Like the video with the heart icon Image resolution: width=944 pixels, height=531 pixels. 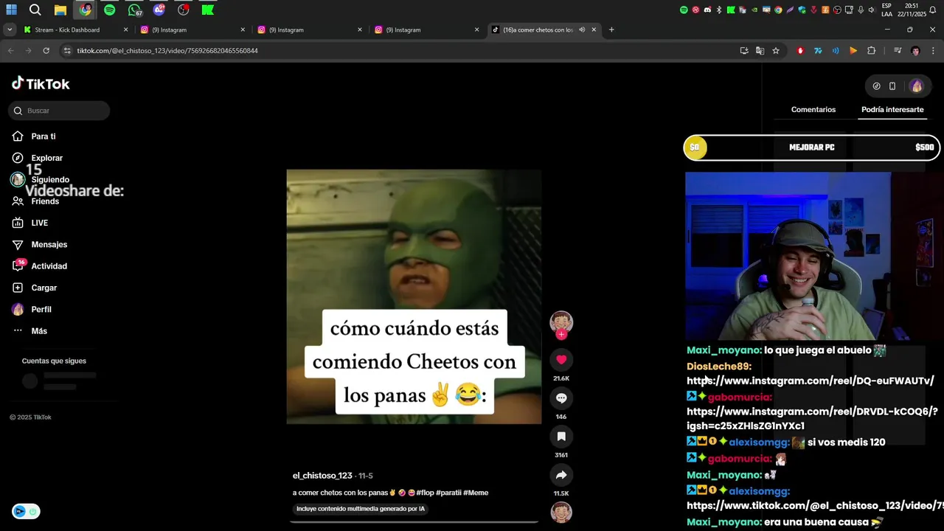point(561,360)
